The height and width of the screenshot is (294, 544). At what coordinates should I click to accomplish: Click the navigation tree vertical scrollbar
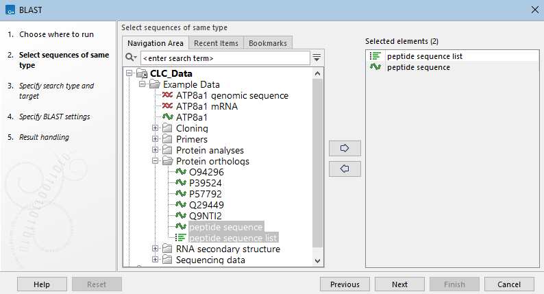(317, 158)
